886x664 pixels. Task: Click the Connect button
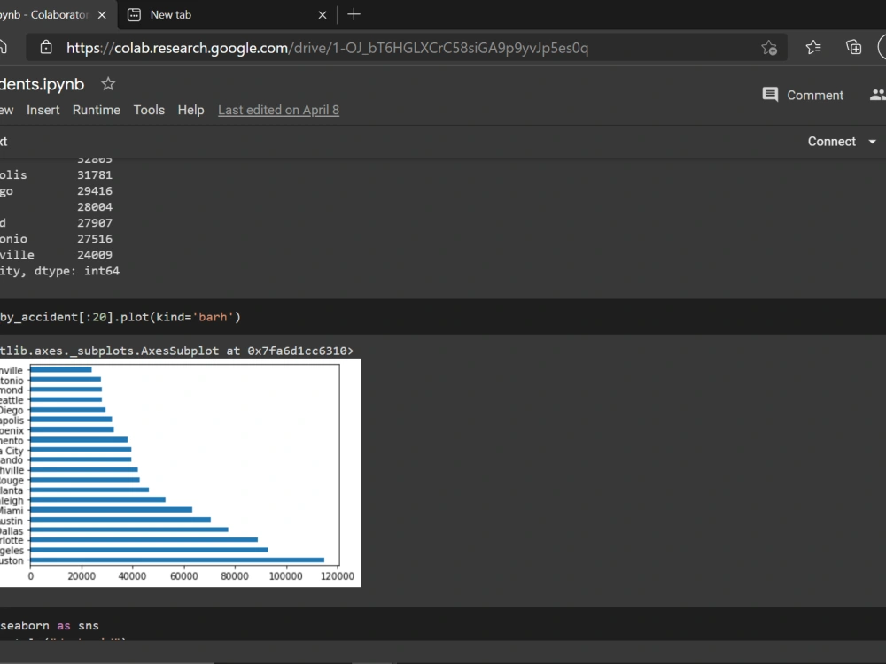click(831, 141)
